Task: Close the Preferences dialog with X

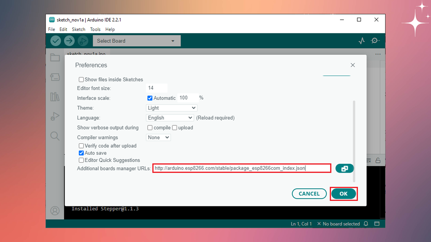Action: point(353,65)
